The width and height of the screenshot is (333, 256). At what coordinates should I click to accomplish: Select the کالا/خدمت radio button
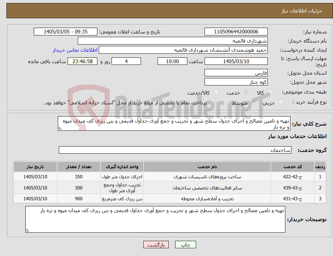click(216, 92)
